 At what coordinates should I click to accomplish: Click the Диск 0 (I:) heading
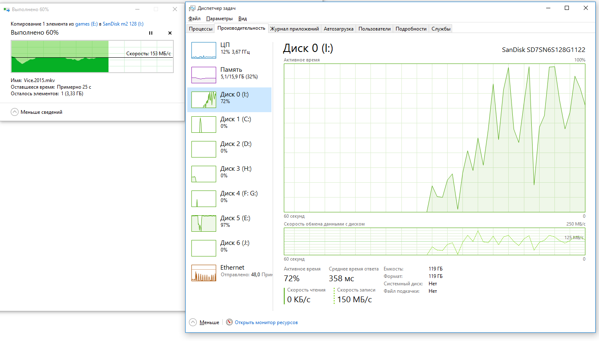(308, 49)
